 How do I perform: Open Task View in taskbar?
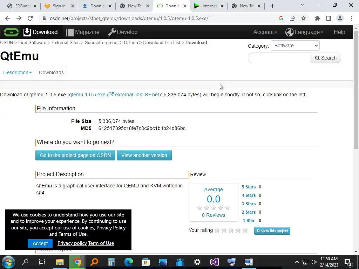point(42,262)
